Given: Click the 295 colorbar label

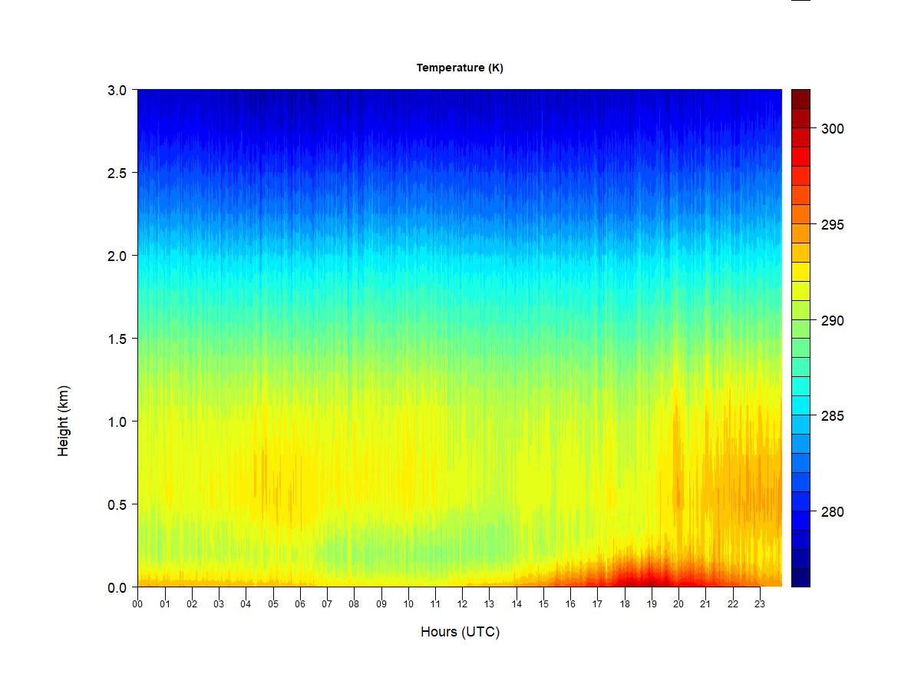Looking at the screenshot, I should [832, 225].
